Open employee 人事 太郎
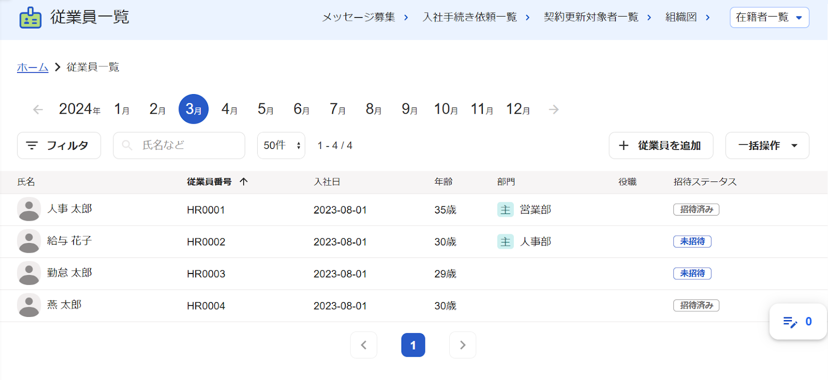Image resolution: width=828 pixels, height=380 pixels. pos(69,208)
